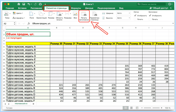
Task: Open the search options dropdown arrow
Action: tap(140, 4)
